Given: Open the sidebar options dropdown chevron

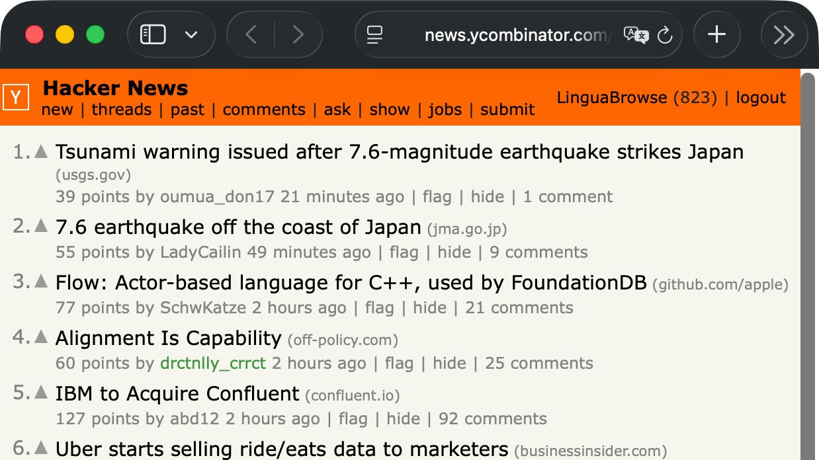Looking at the screenshot, I should click(x=191, y=34).
